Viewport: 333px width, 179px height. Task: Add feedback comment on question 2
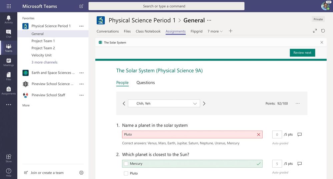click(299, 164)
